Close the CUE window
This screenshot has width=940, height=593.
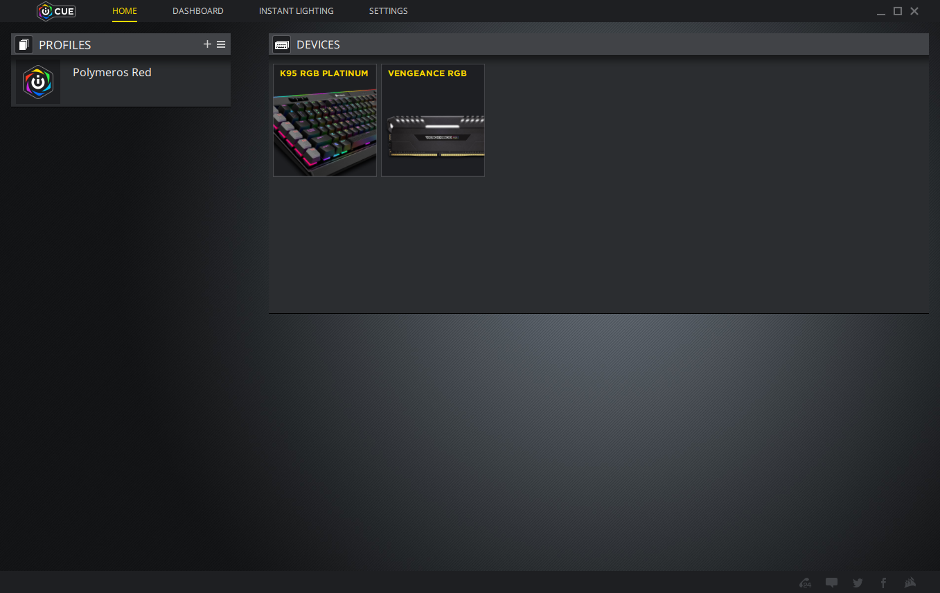click(x=914, y=11)
